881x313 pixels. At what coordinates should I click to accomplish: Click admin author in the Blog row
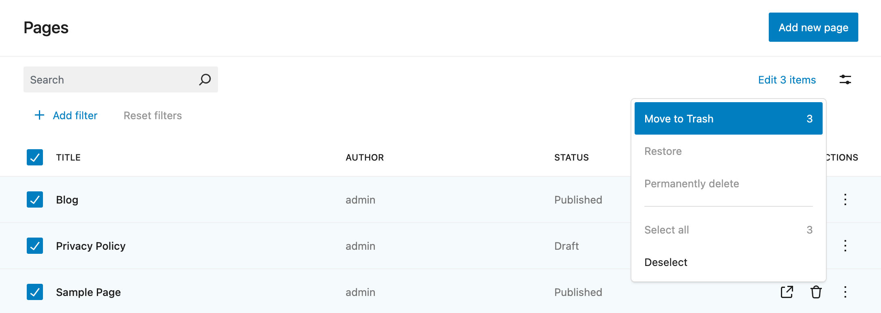click(360, 200)
